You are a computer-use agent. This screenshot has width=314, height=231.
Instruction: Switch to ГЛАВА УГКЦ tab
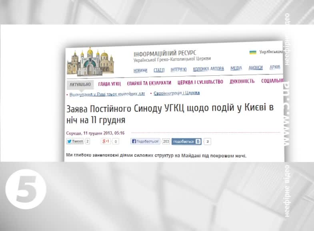[109, 84]
